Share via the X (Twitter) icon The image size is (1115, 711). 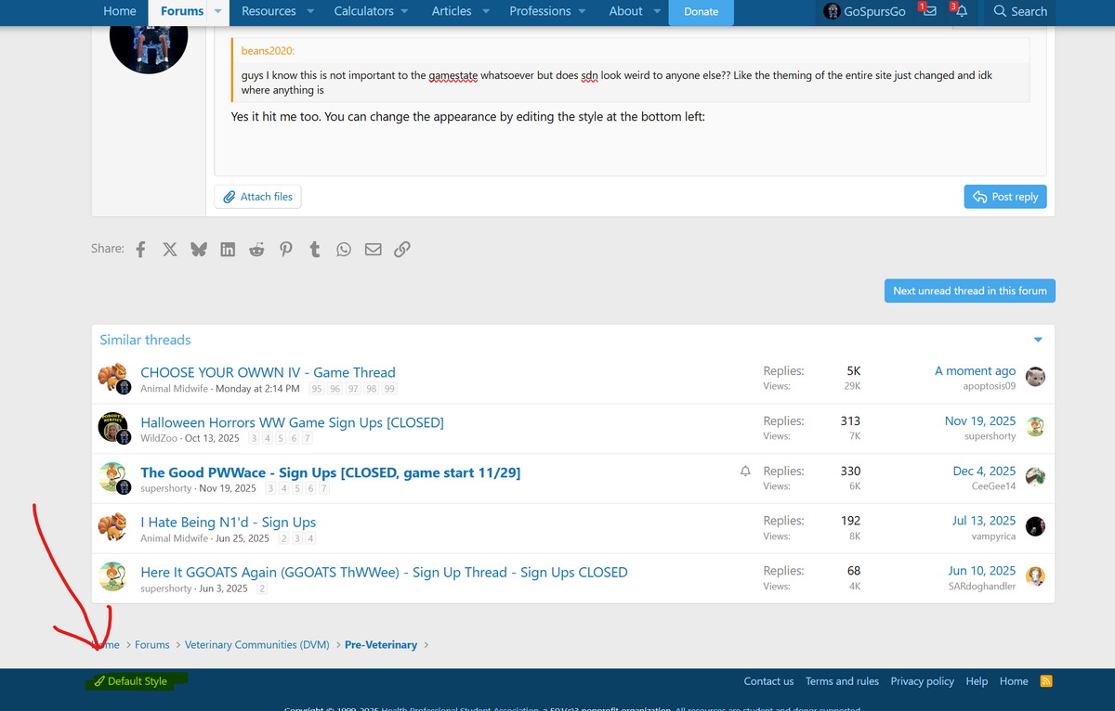[x=169, y=250]
